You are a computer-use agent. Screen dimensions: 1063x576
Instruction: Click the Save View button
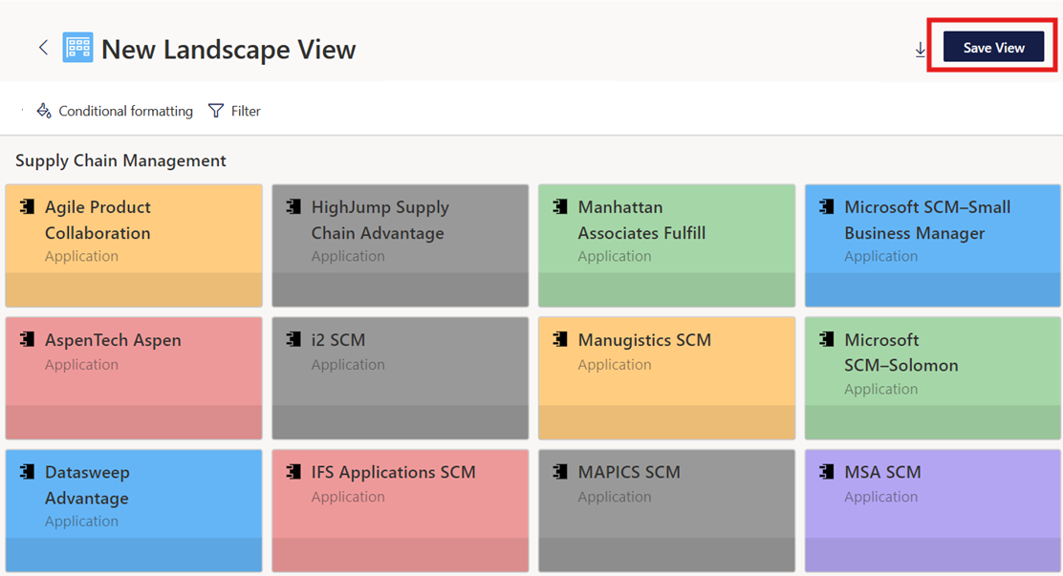click(993, 47)
